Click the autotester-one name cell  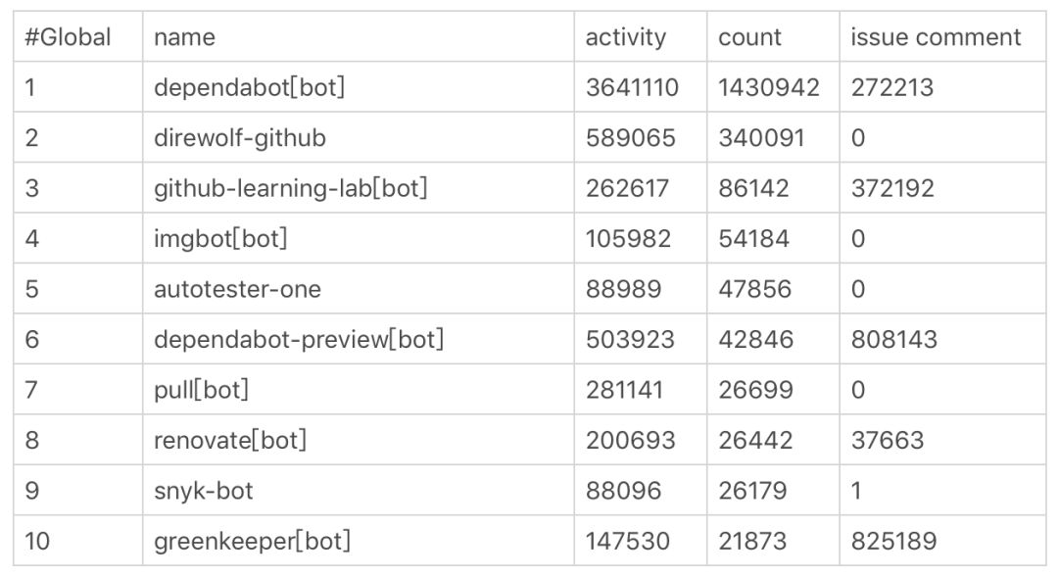pos(237,289)
